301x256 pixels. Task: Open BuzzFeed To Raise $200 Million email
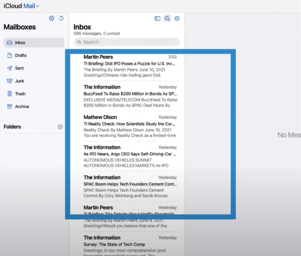(x=127, y=96)
